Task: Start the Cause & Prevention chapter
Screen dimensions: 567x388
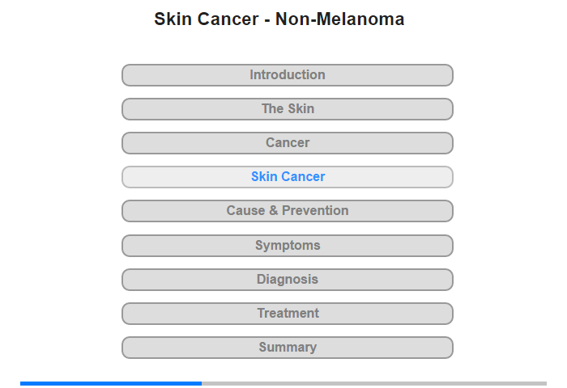Action: coord(288,211)
